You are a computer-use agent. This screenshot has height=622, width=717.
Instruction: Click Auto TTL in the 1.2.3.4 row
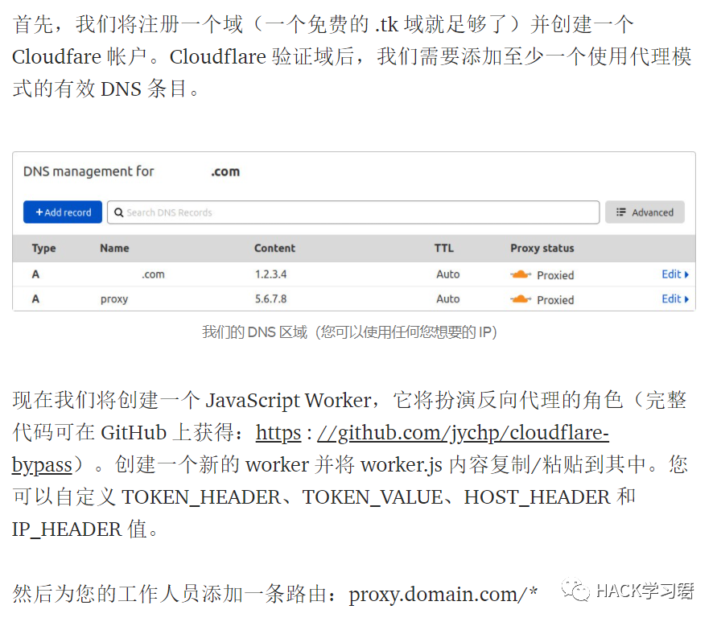tap(448, 274)
